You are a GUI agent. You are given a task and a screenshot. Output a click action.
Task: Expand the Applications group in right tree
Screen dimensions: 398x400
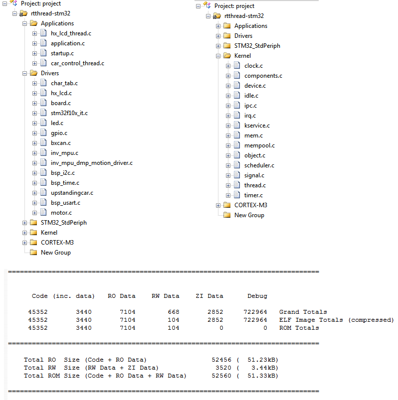pos(218,26)
